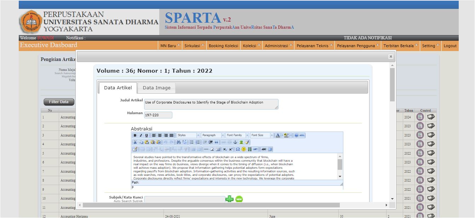Toggle justify full text alignment

tap(172, 135)
